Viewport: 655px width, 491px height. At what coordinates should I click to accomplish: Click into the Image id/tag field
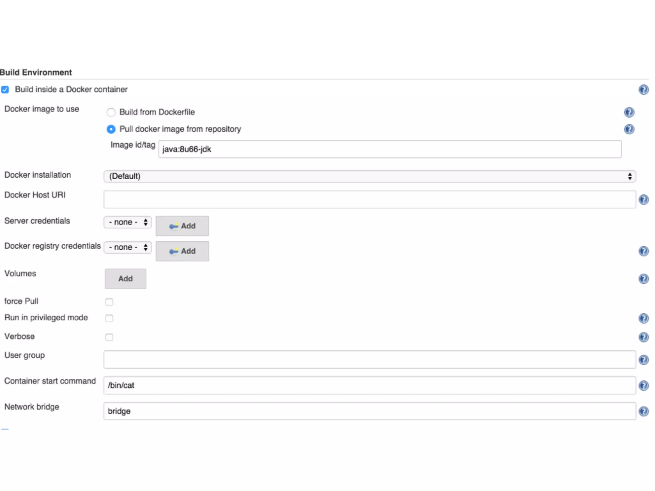point(390,149)
